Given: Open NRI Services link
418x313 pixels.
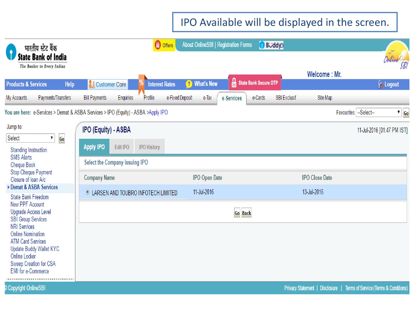Looking at the screenshot, I should (x=22, y=227).
